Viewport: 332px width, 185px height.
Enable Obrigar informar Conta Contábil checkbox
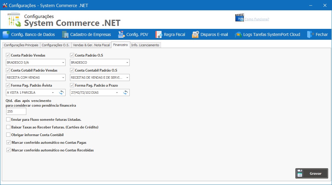[8, 135]
